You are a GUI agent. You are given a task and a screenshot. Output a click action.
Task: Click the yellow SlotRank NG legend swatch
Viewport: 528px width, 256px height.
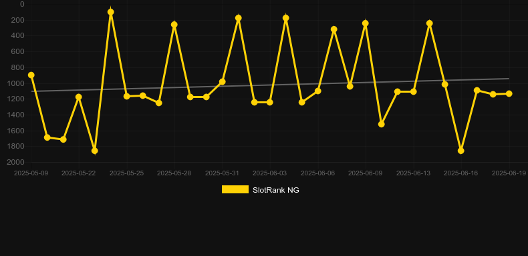235,189
